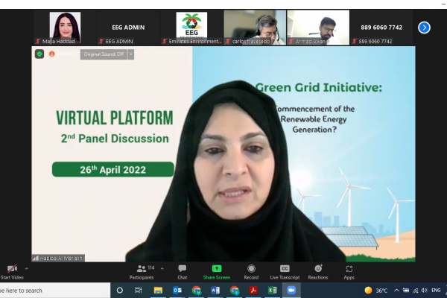Open Microsoft Word from the taskbar

[x=215, y=291]
